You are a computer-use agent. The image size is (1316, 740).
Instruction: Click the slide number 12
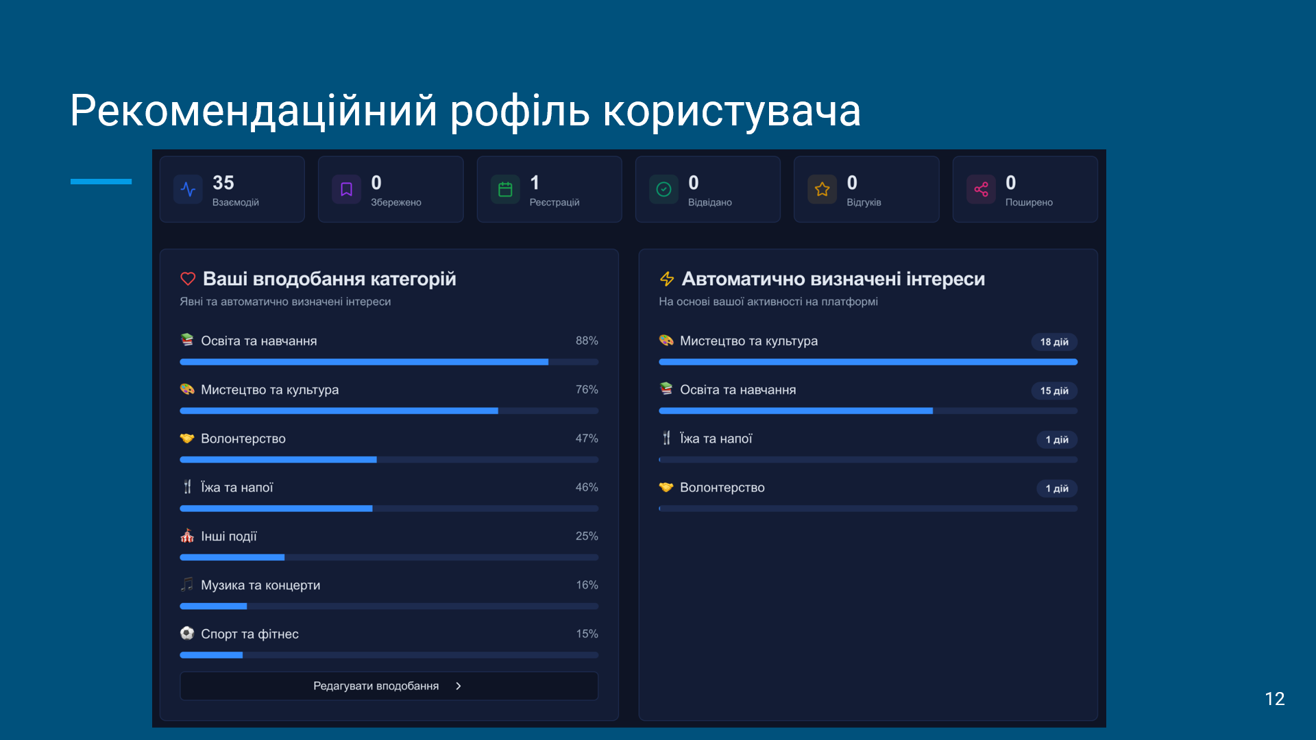pyautogui.click(x=1274, y=699)
